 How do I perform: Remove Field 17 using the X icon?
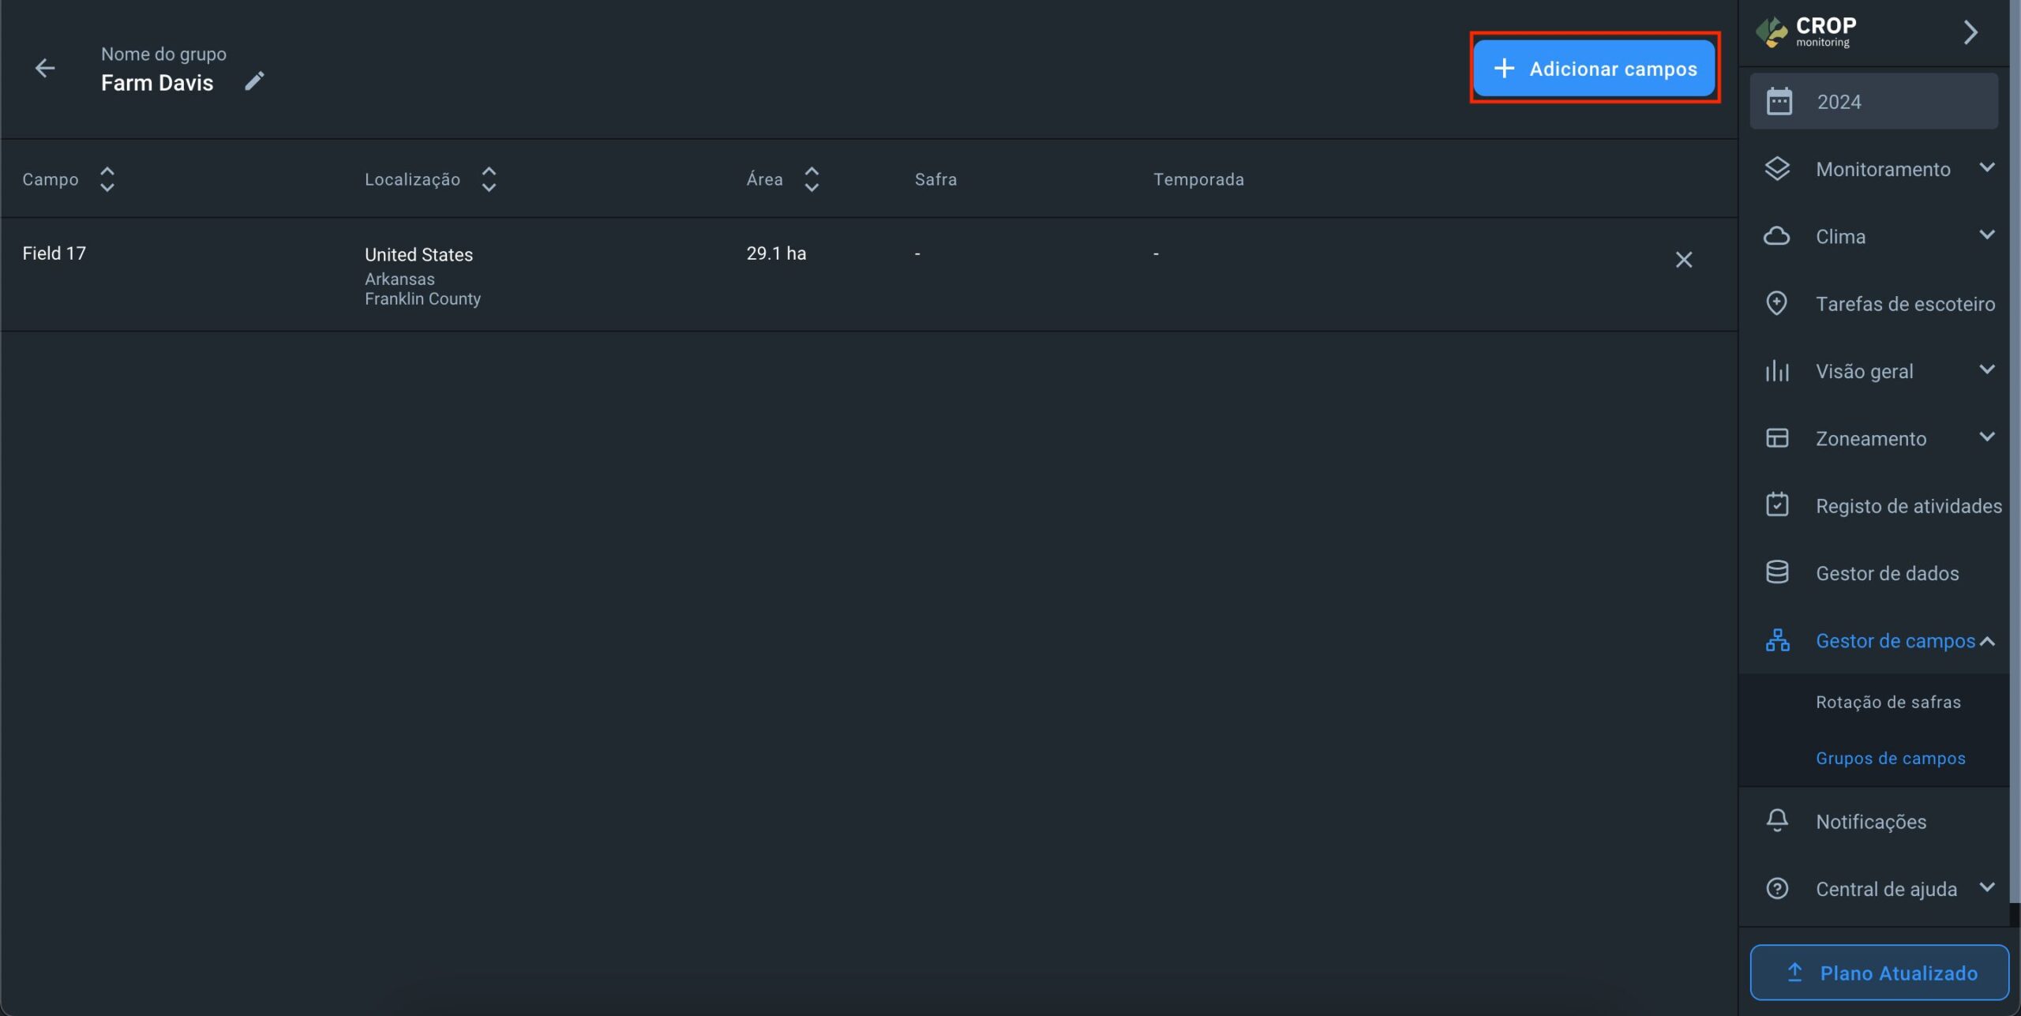pos(1683,260)
